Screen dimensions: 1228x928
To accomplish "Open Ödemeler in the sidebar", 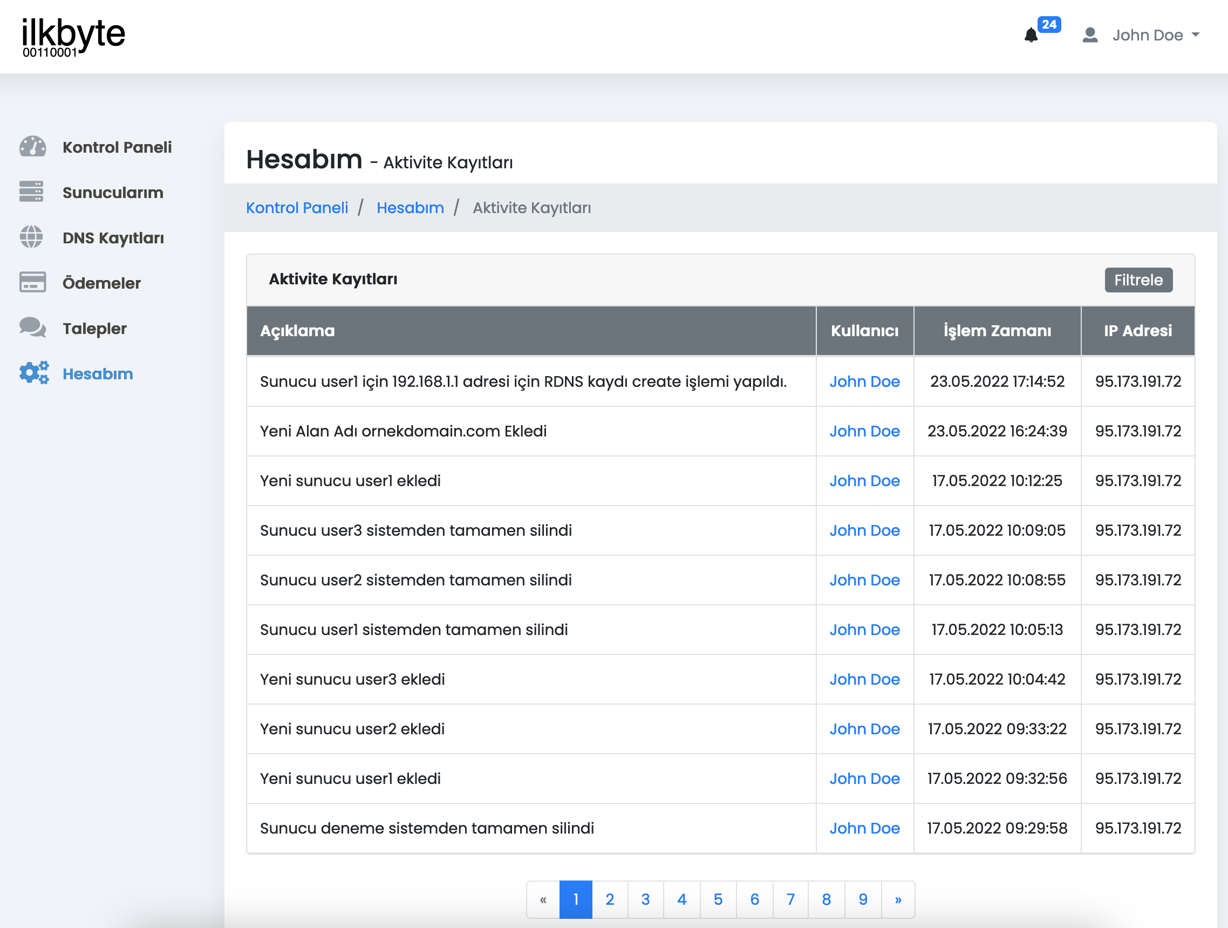I will (101, 283).
